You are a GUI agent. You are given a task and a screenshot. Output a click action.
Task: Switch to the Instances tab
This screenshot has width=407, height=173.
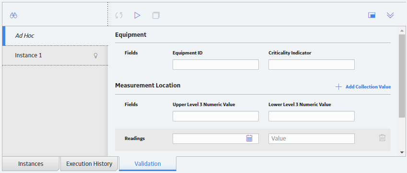pos(31,164)
